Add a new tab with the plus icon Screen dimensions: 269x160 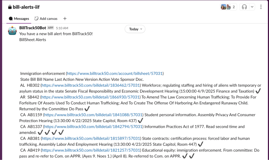pyautogui.click(x=65, y=19)
